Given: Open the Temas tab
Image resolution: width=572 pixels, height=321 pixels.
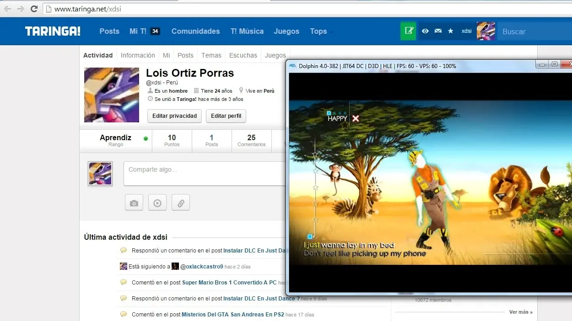Looking at the screenshot, I should click(211, 55).
